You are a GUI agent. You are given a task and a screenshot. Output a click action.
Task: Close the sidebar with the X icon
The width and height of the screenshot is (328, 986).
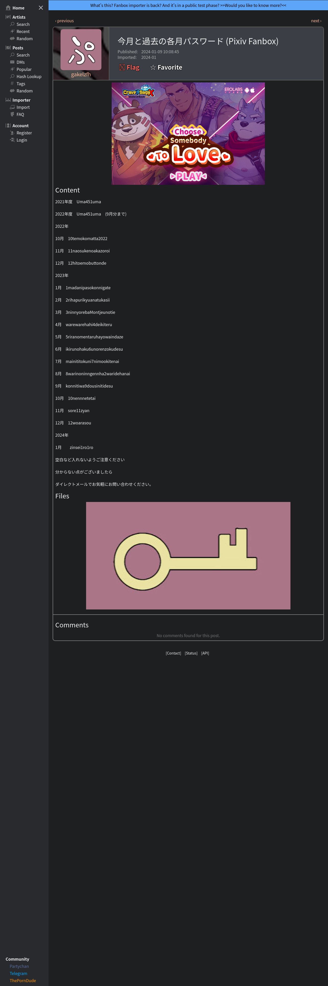tap(41, 8)
